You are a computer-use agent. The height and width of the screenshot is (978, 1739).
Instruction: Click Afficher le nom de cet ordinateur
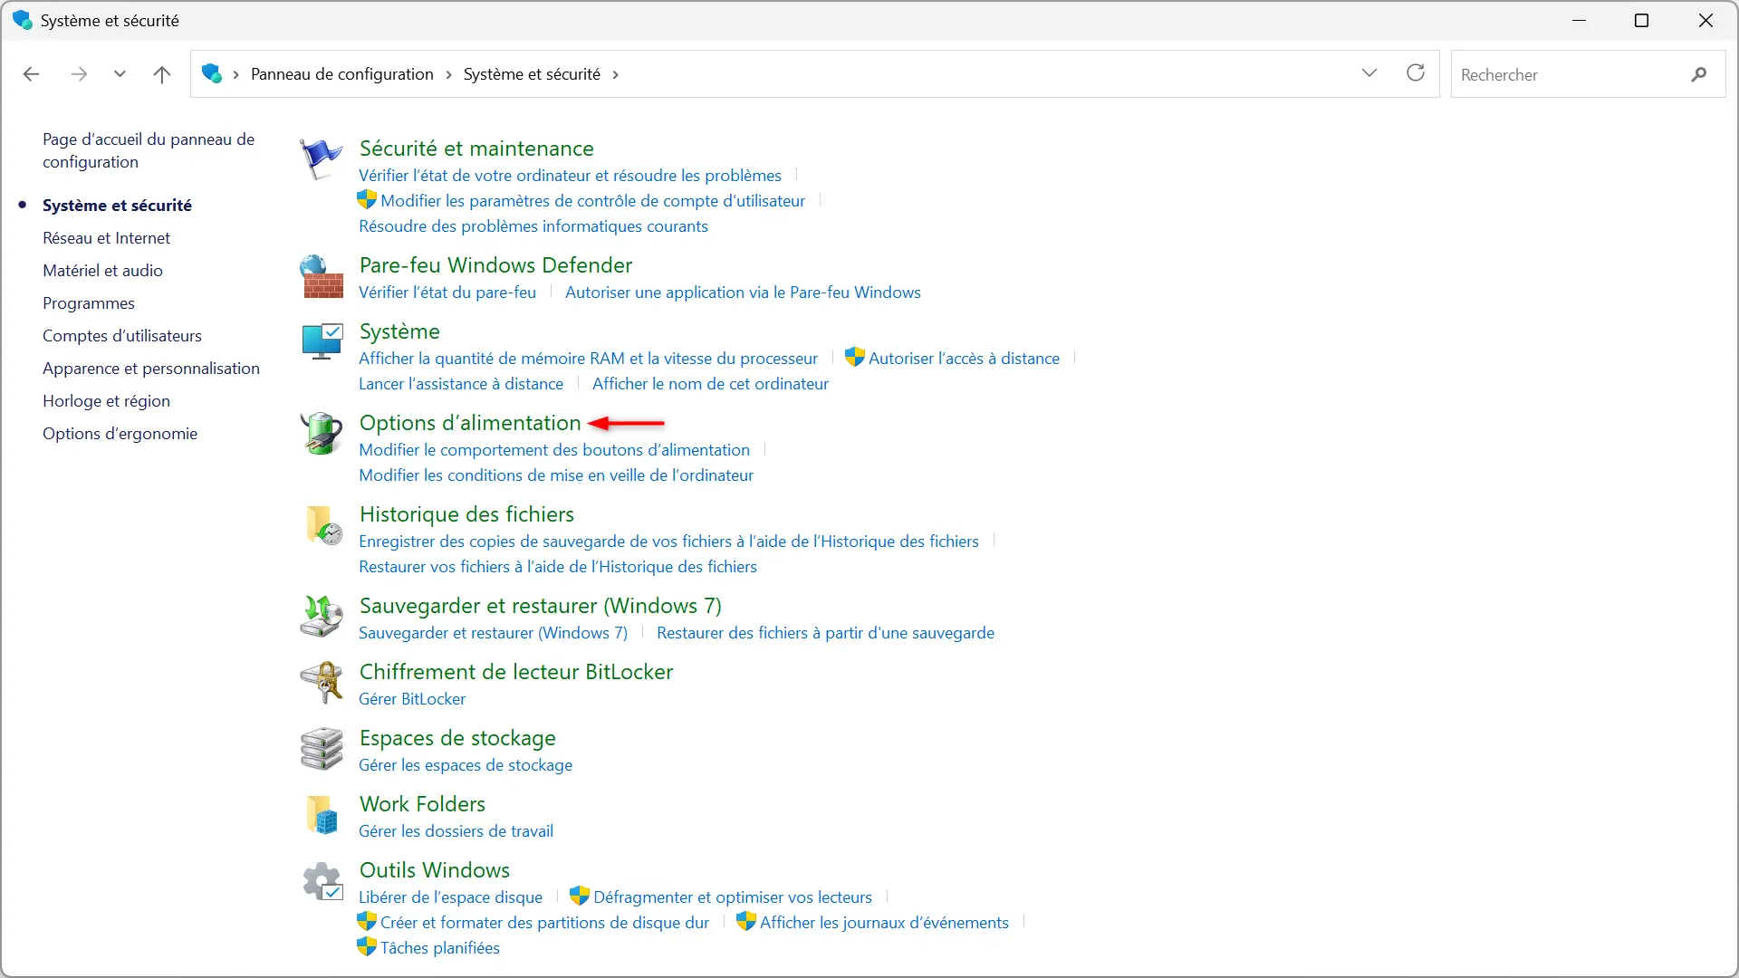click(x=710, y=384)
